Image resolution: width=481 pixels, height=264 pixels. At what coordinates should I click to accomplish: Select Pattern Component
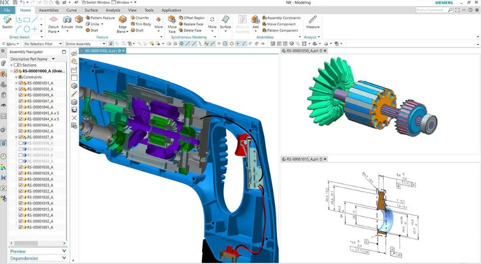coord(280,30)
